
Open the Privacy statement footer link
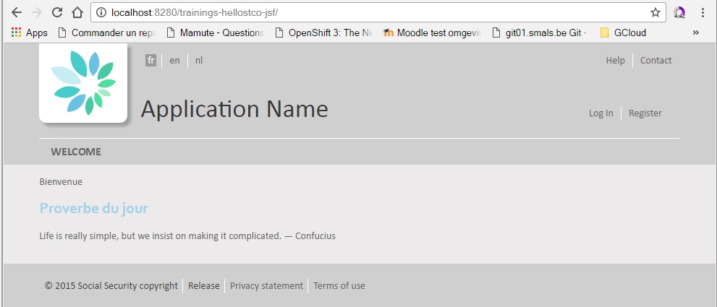click(x=266, y=286)
